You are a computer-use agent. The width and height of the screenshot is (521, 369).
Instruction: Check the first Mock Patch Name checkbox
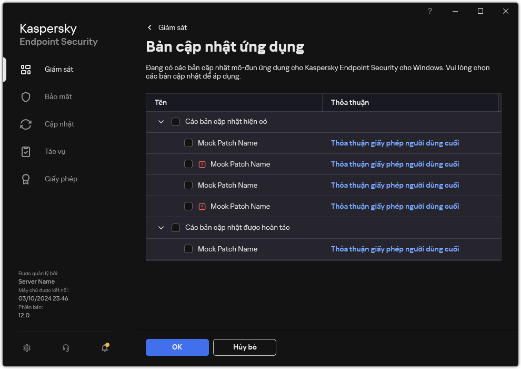pyautogui.click(x=188, y=143)
